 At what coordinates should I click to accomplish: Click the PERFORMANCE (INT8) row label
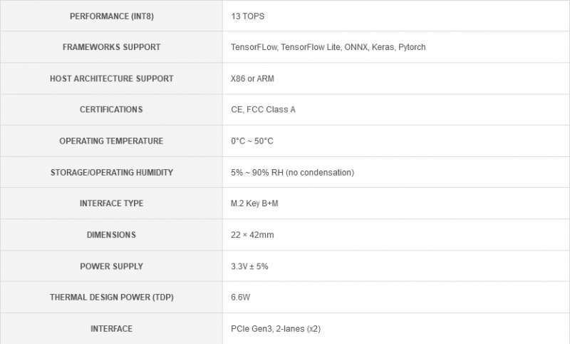pyautogui.click(x=111, y=16)
